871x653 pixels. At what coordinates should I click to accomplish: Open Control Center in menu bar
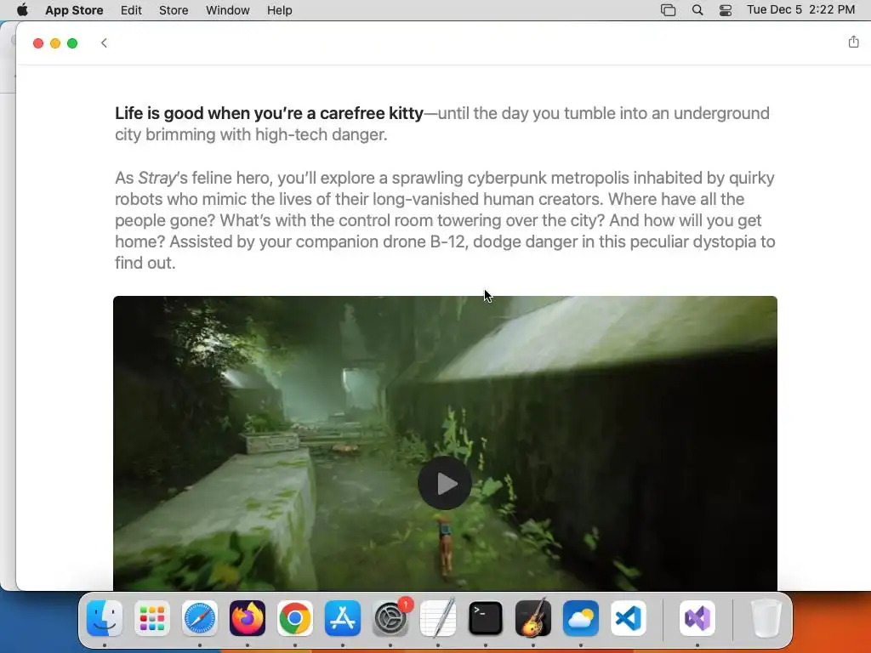(725, 10)
